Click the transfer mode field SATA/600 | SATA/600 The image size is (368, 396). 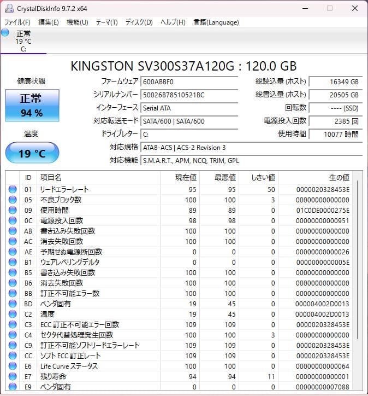[189, 121]
